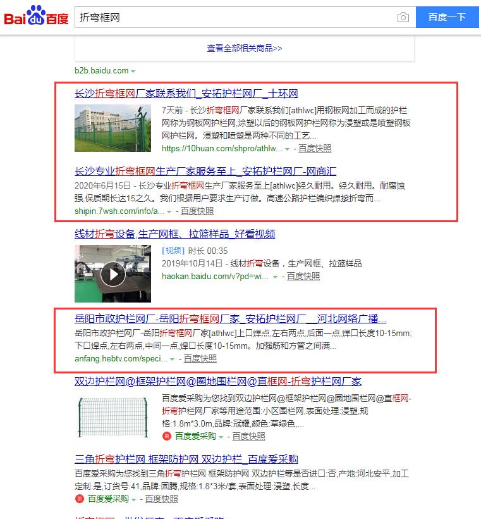Open 查看全部相关商品 link

(x=245, y=48)
